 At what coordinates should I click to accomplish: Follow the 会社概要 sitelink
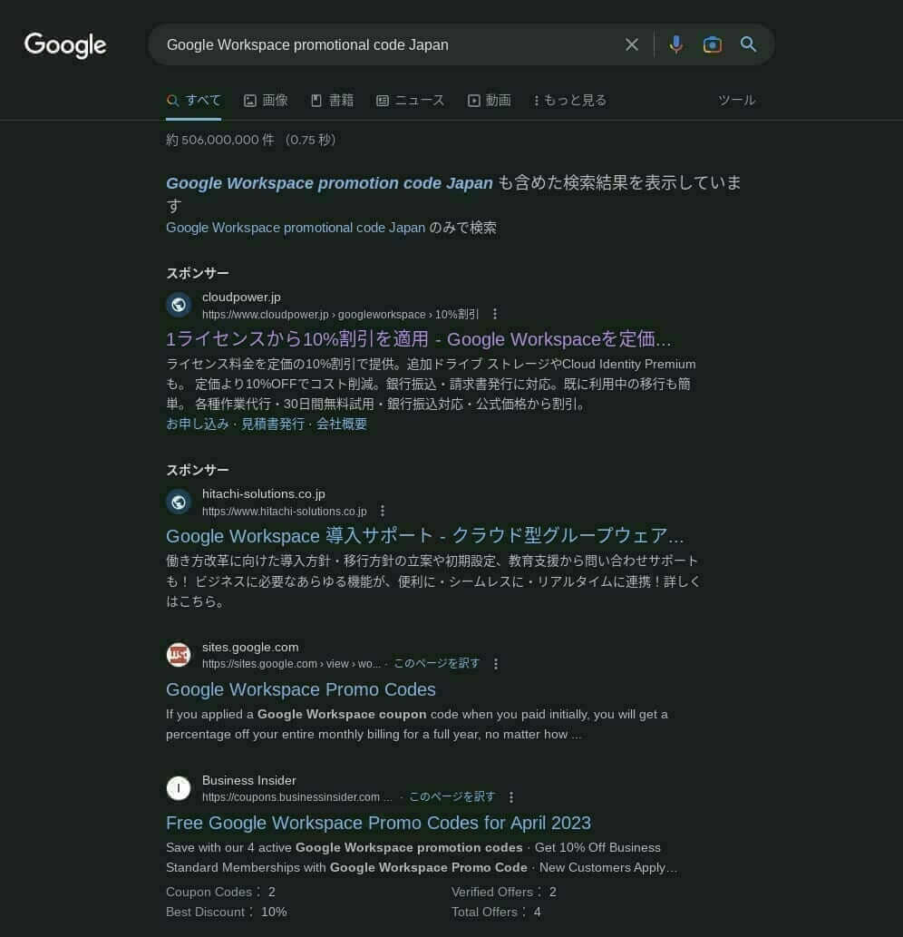pos(341,424)
